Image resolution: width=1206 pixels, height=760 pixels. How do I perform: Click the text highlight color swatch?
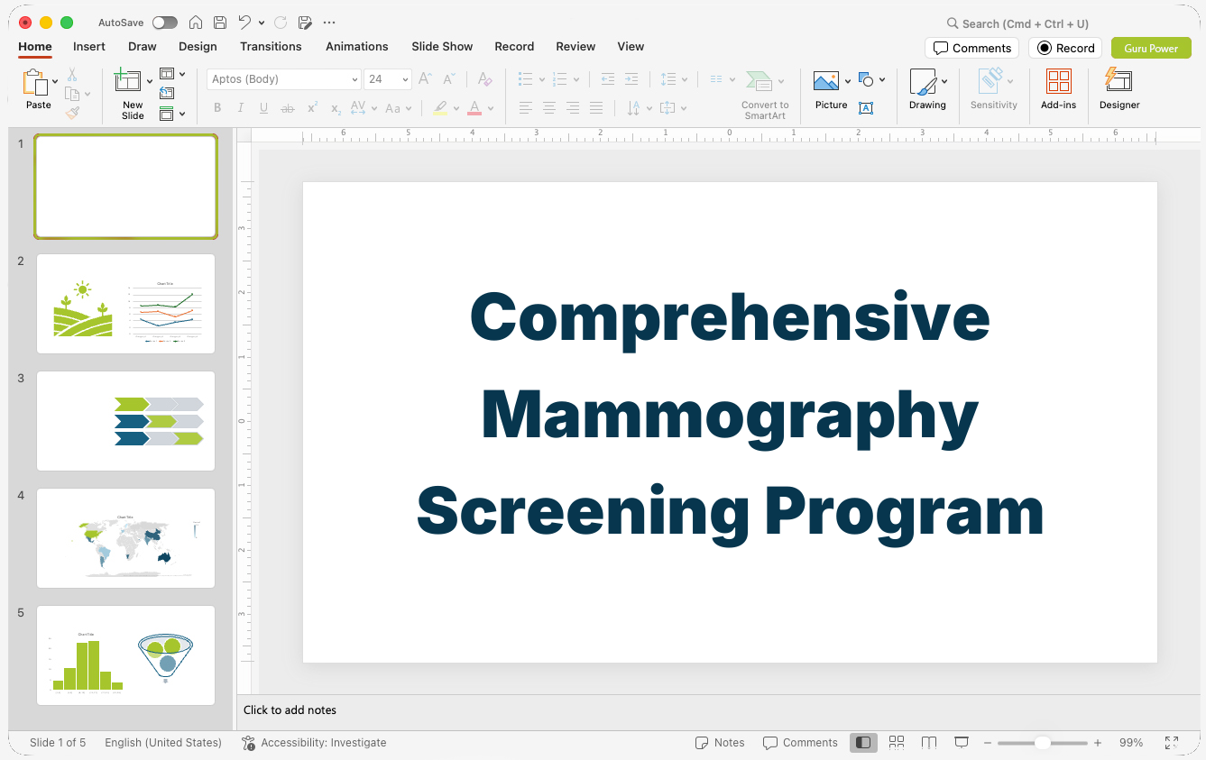tap(440, 108)
